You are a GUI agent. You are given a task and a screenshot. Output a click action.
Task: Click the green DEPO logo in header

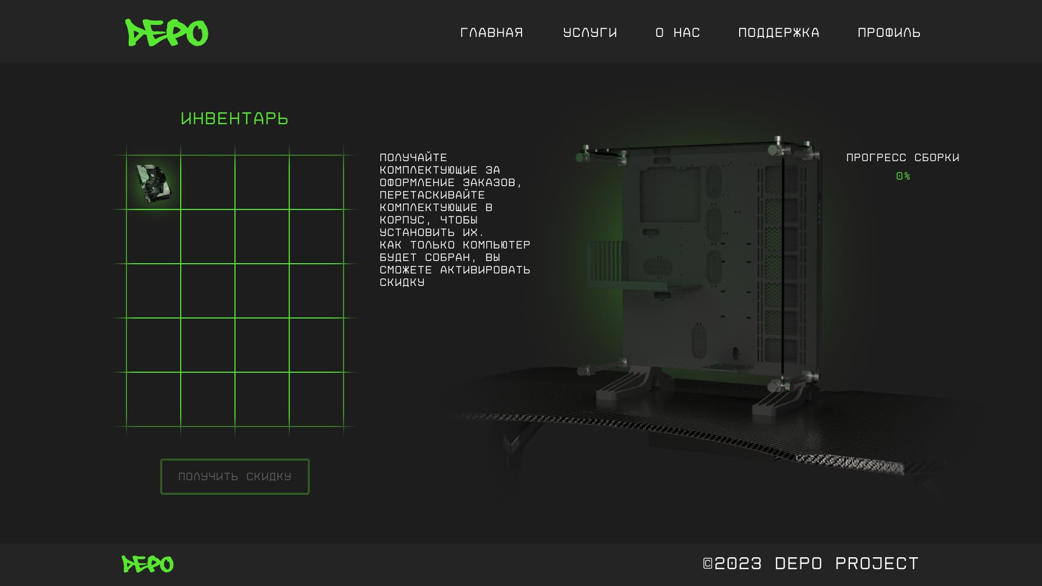[166, 33]
